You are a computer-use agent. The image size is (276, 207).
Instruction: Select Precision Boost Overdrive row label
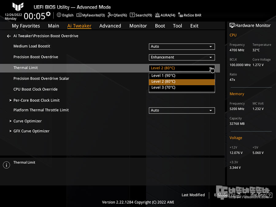[x=36, y=57]
